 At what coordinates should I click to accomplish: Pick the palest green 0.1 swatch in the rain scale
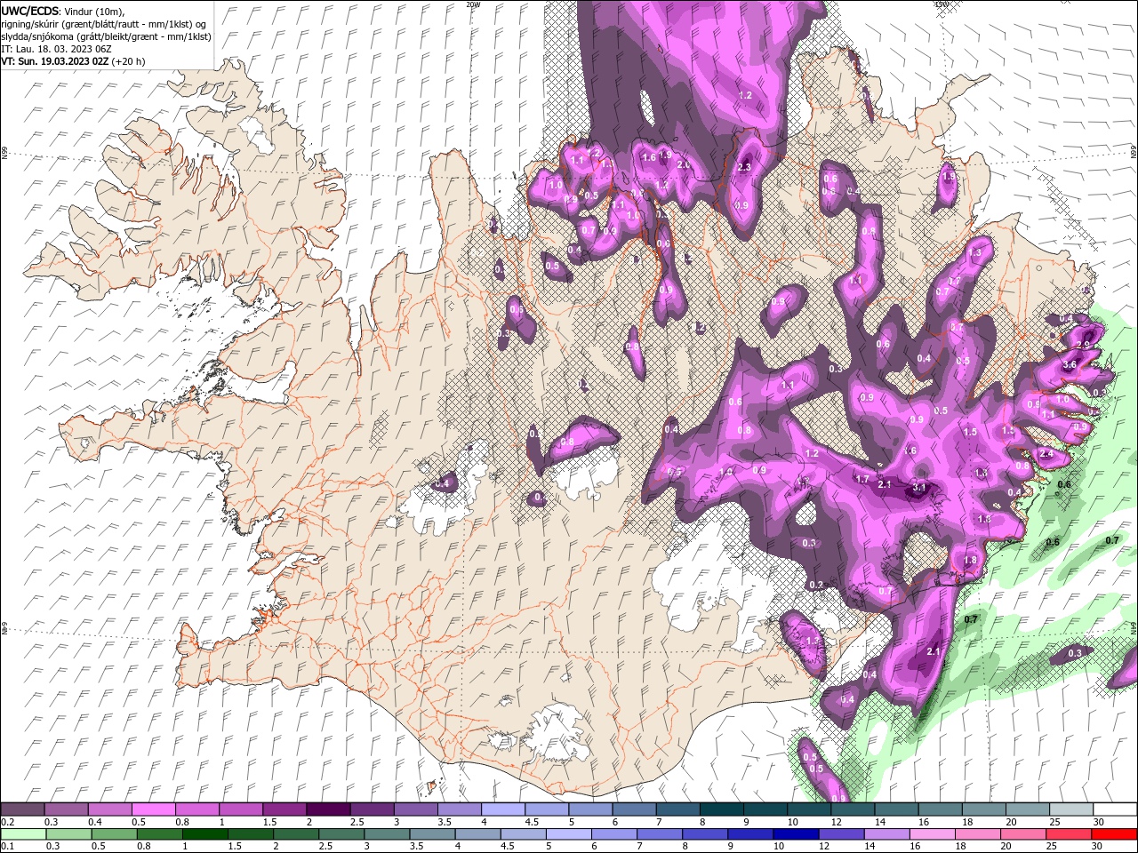[24, 834]
